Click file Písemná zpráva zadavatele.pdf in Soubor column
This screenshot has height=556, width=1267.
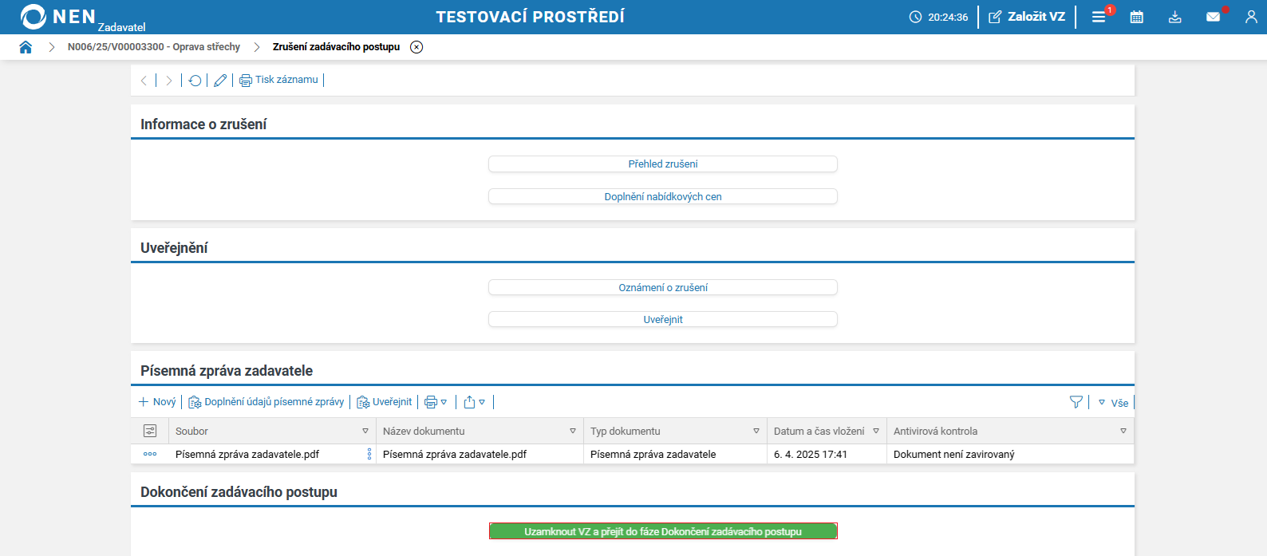[x=247, y=454]
